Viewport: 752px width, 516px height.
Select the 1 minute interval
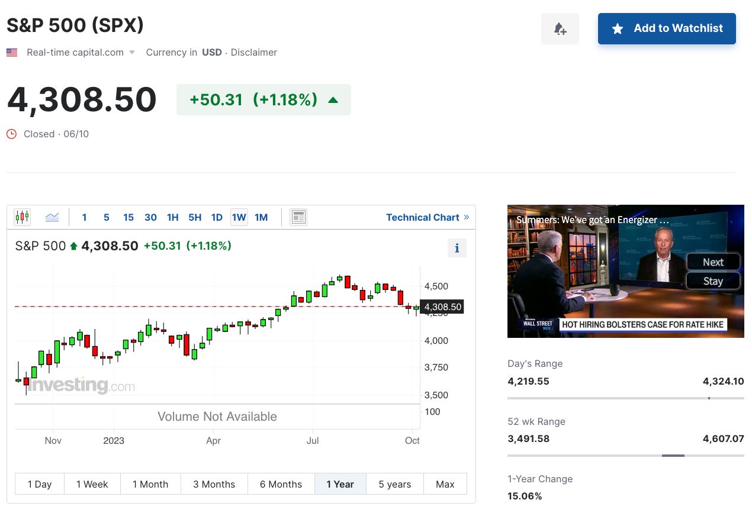[x=84, y=217]
